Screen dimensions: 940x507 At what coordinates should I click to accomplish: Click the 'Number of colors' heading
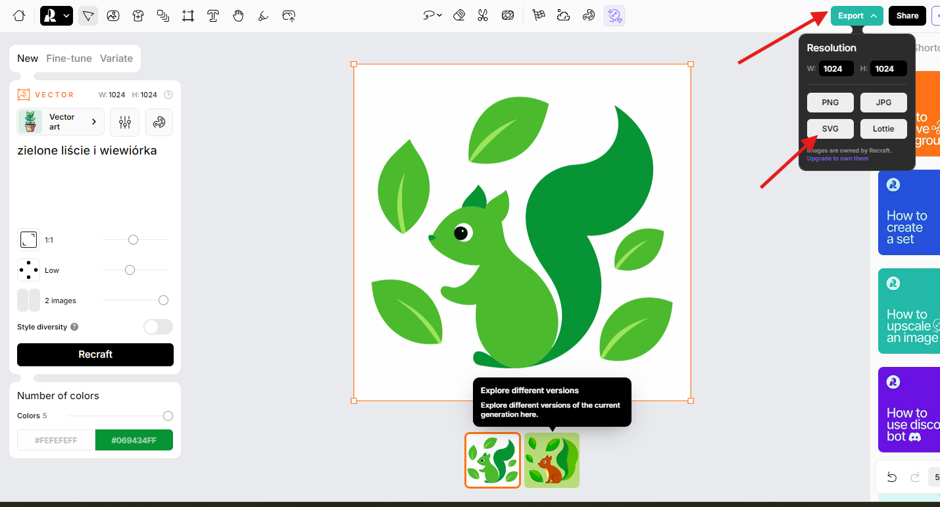click(58, 396)
